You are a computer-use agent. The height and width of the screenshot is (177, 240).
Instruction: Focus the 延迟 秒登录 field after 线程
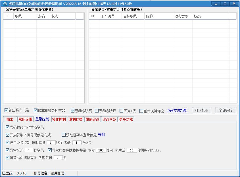click(77, 143)
